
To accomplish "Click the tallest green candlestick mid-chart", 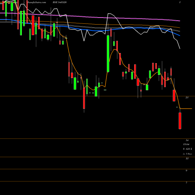I will (x=108, y=53).
